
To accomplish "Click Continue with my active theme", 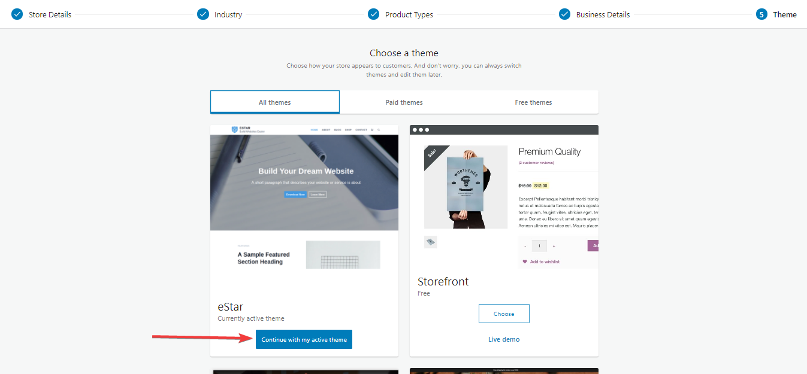I will pos(304,339).
